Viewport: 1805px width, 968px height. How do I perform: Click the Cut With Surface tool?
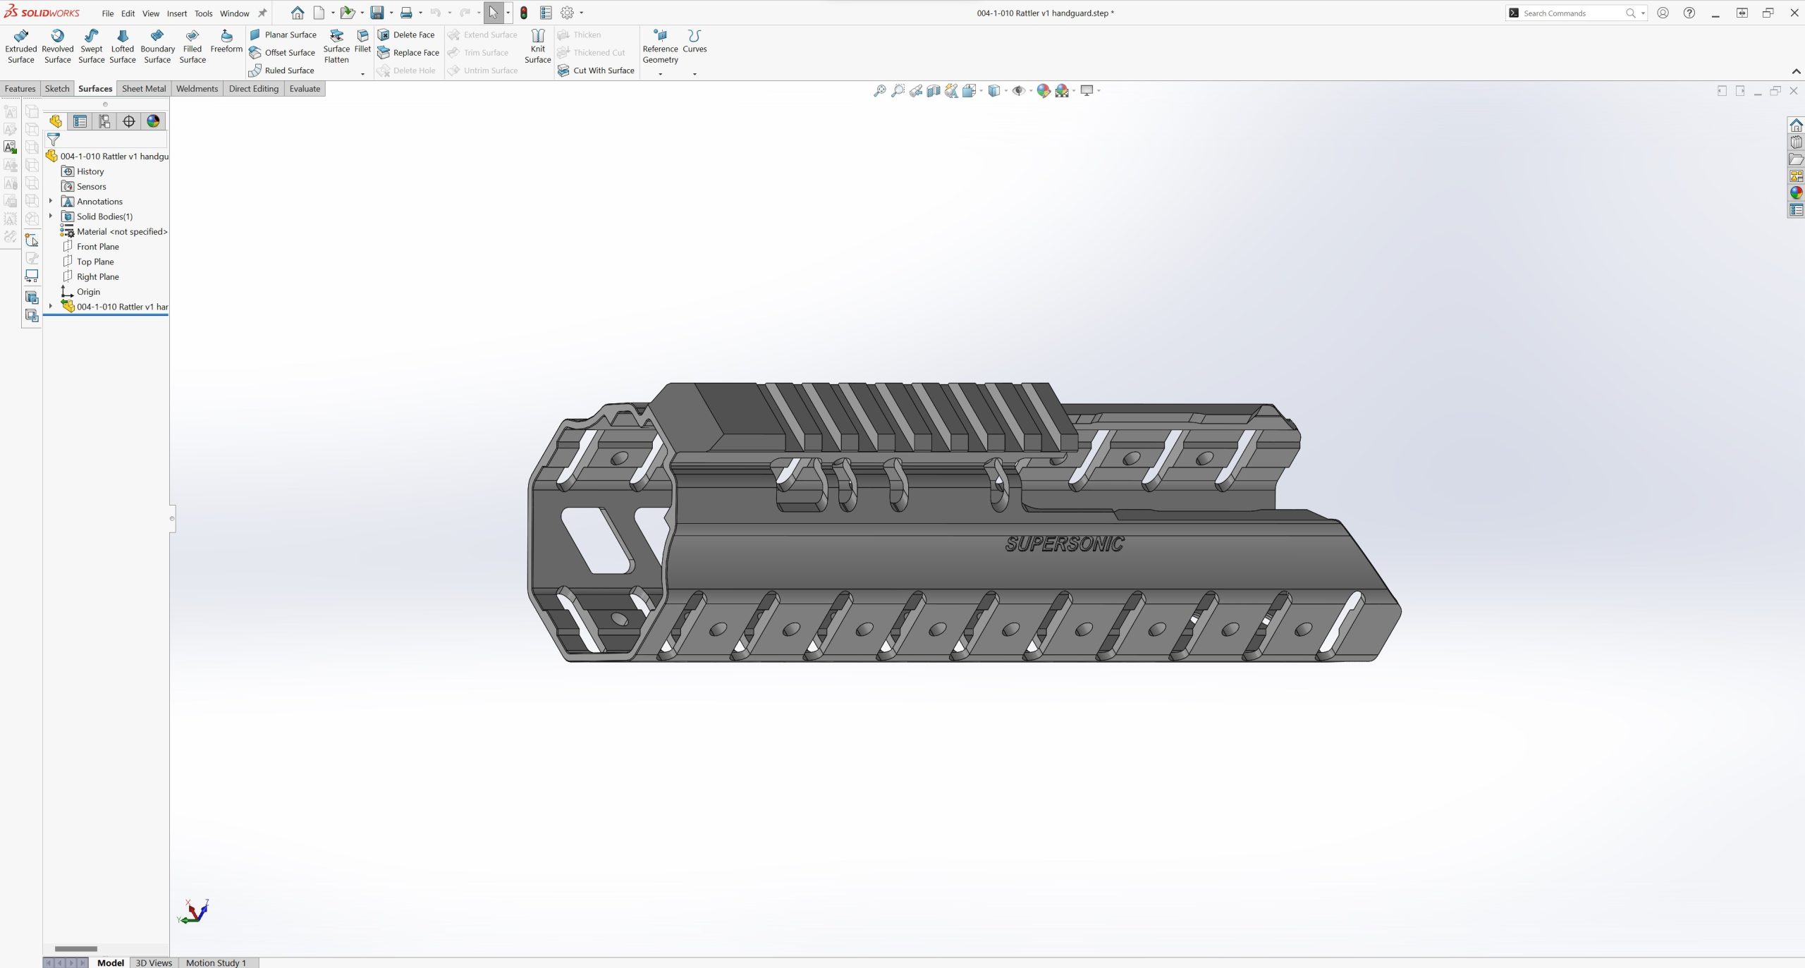click(596, 71)
